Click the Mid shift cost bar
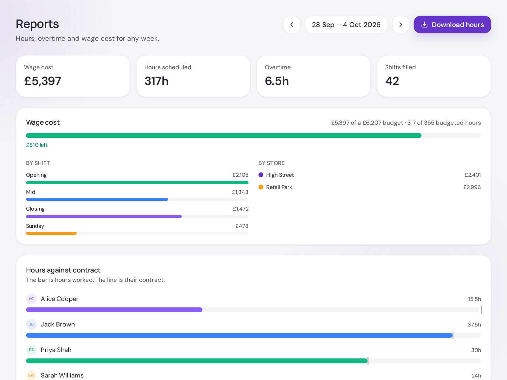 (137, 199)
